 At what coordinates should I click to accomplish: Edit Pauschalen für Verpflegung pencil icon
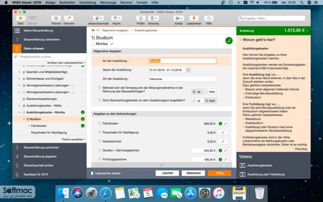[x=223, y=132]
